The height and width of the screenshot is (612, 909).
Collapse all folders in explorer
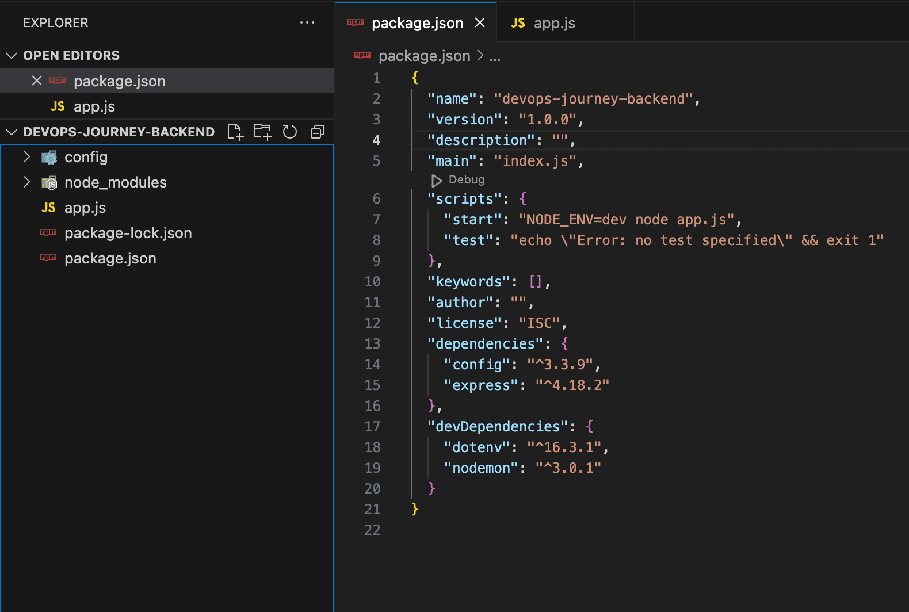(318, 132)
